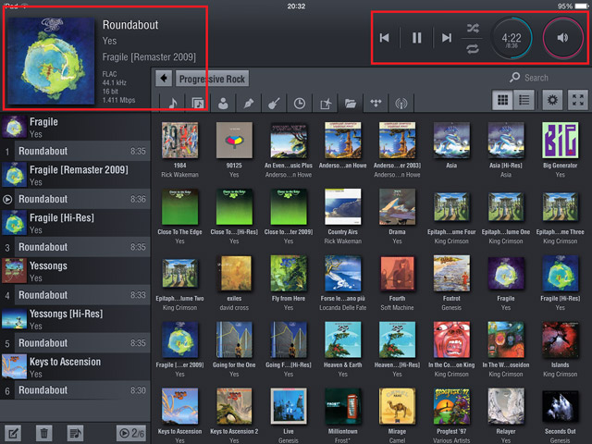Toggle repeat playback mode
592x444 pixels.
pyautogui.click(x=472, y=49)
